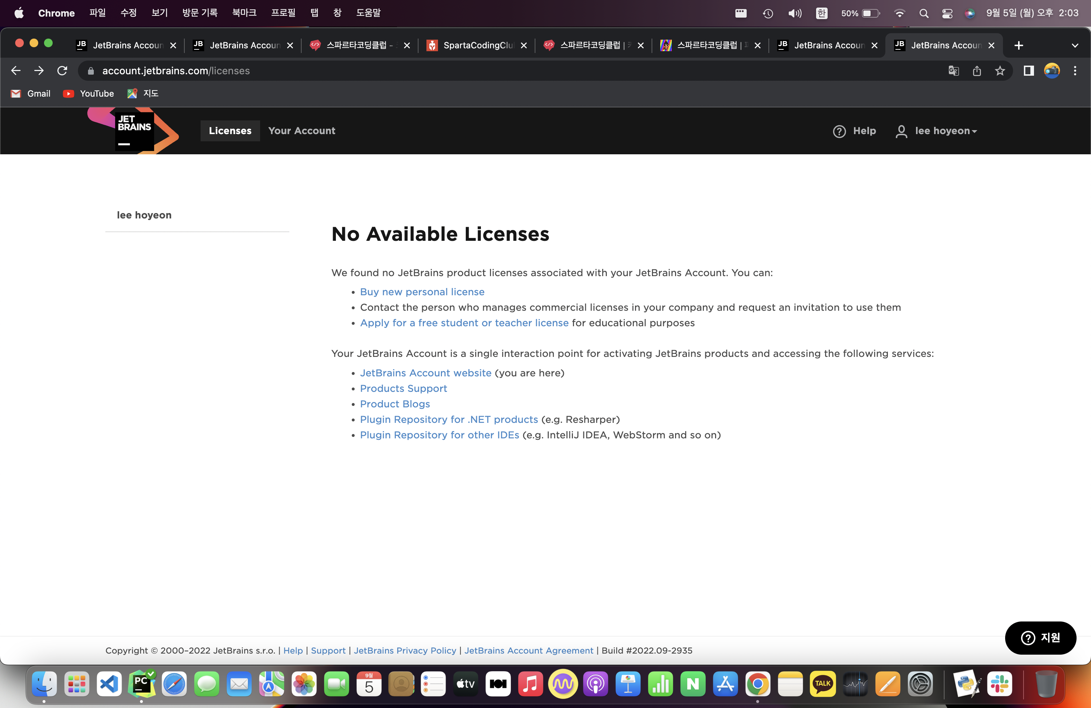The height and width of the screenshot is (708, 1091).
Task: Open Plugin Repository for other IDEs link
Action: [439, 435]
